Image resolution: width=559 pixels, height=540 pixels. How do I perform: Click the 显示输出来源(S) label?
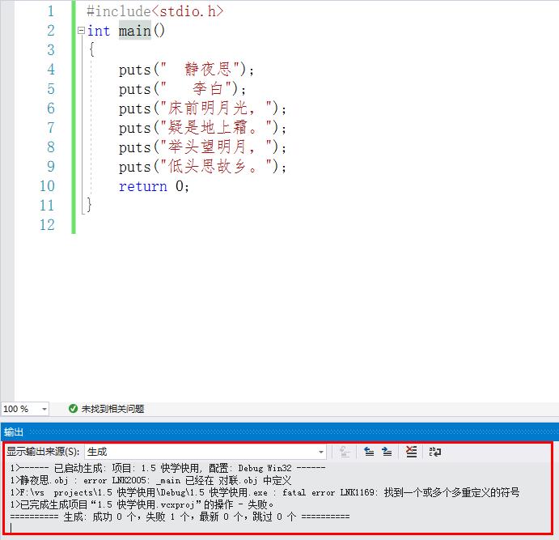[43, 452]
